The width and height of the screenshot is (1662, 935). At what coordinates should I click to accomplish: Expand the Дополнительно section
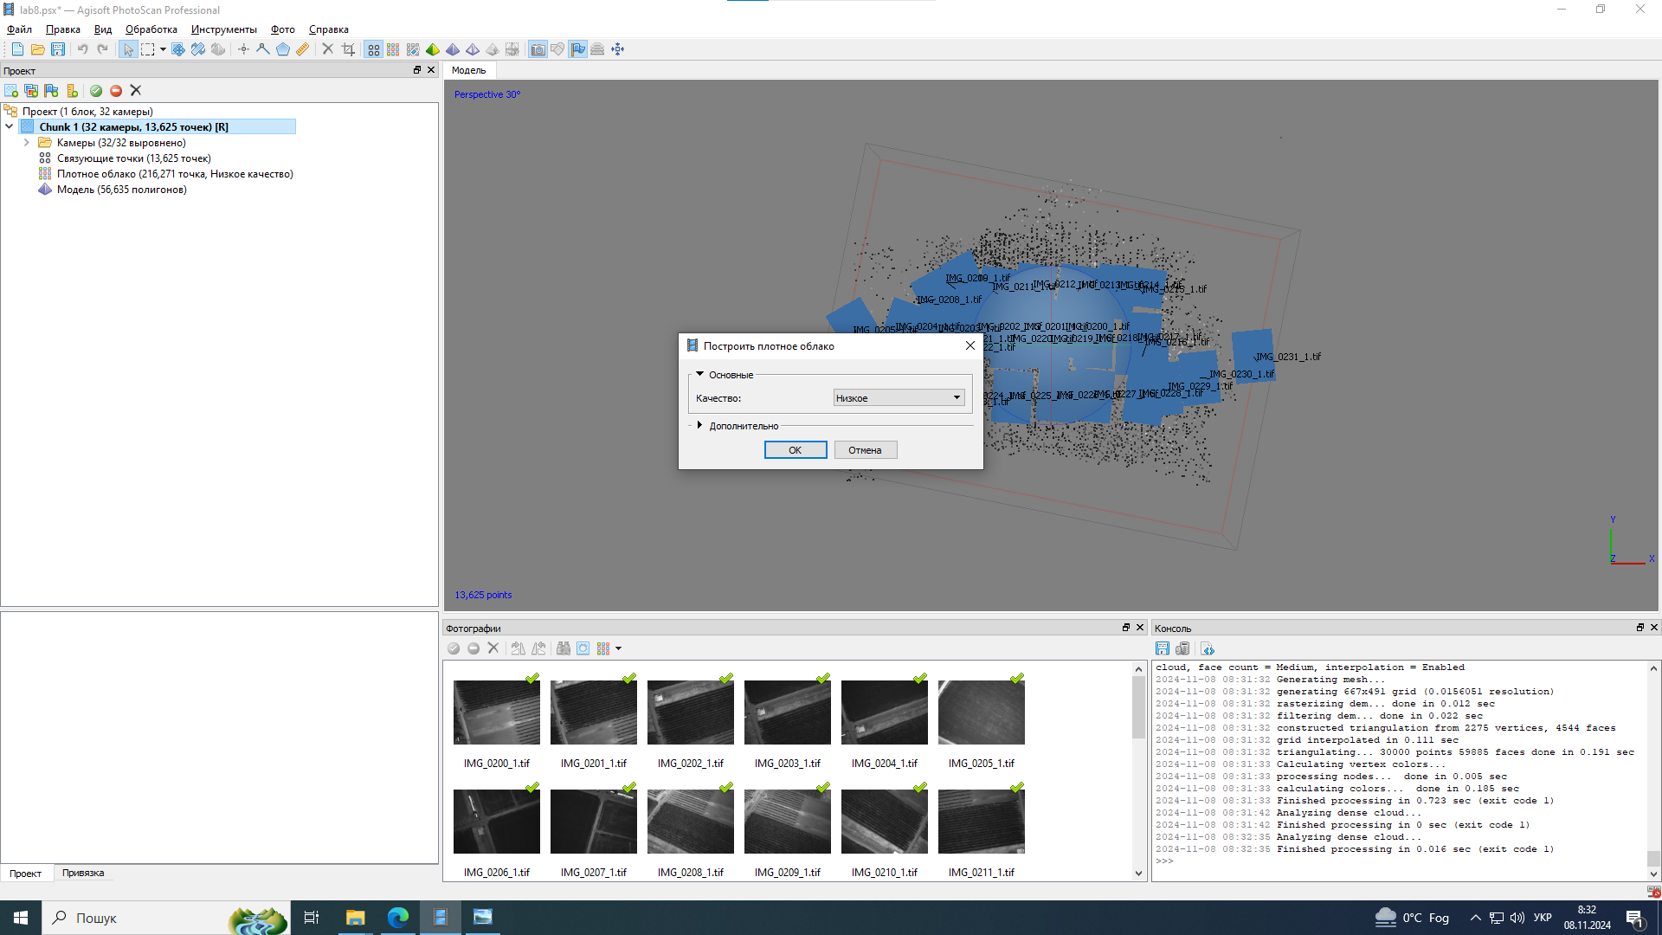[x=699, y=426]
